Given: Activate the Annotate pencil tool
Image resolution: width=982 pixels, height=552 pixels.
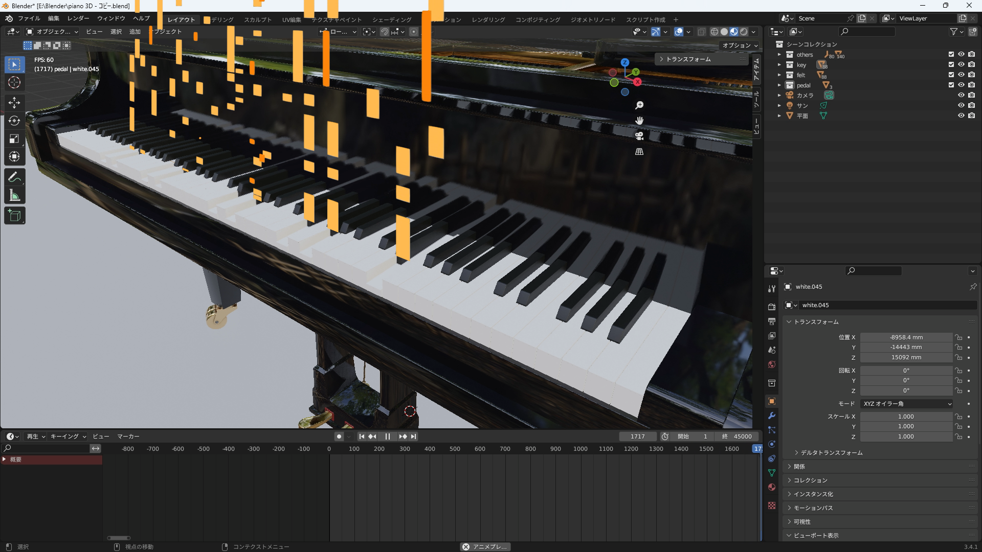Looking at the screenshot, I should tap(14, 177).
